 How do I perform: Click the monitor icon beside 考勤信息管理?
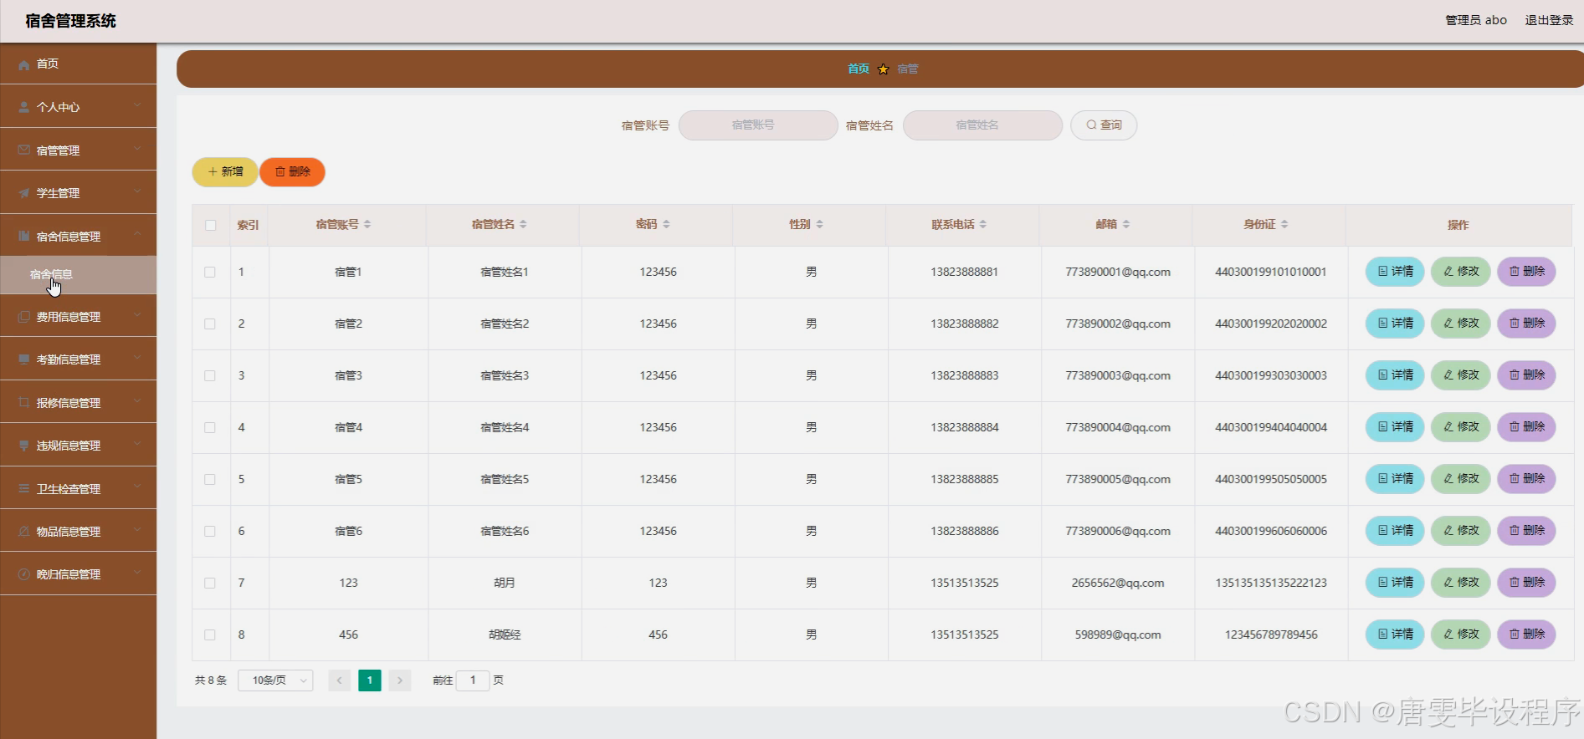point(24,359)
